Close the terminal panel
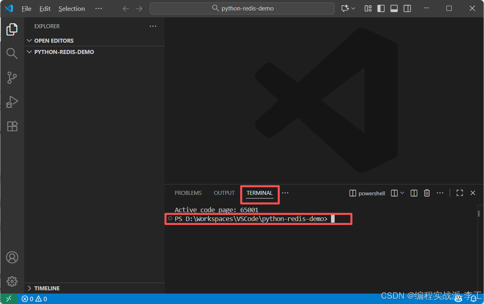484x304 pixels. pos(473,193)
